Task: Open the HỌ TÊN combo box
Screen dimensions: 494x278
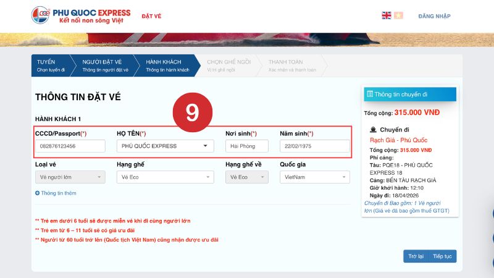Action: (165, 146)
